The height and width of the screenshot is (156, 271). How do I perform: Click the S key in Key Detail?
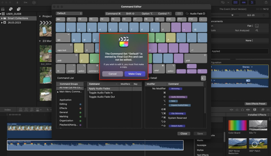pyautogui.click(x=203, y=78)
